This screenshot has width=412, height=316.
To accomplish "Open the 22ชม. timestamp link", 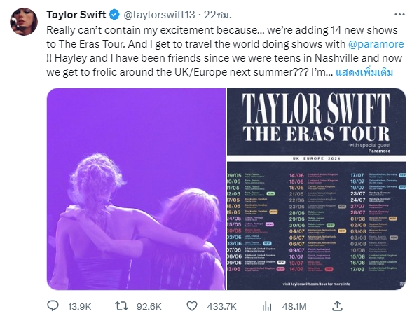I will [217, 15].
